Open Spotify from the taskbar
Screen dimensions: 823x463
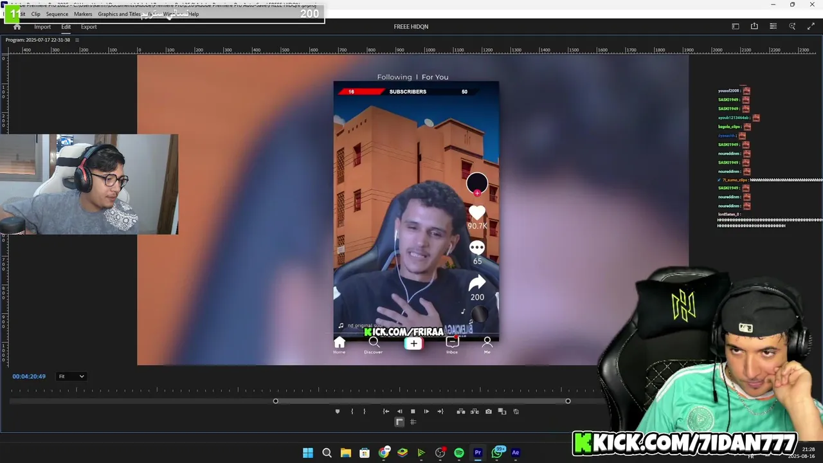tap(459, 453)
